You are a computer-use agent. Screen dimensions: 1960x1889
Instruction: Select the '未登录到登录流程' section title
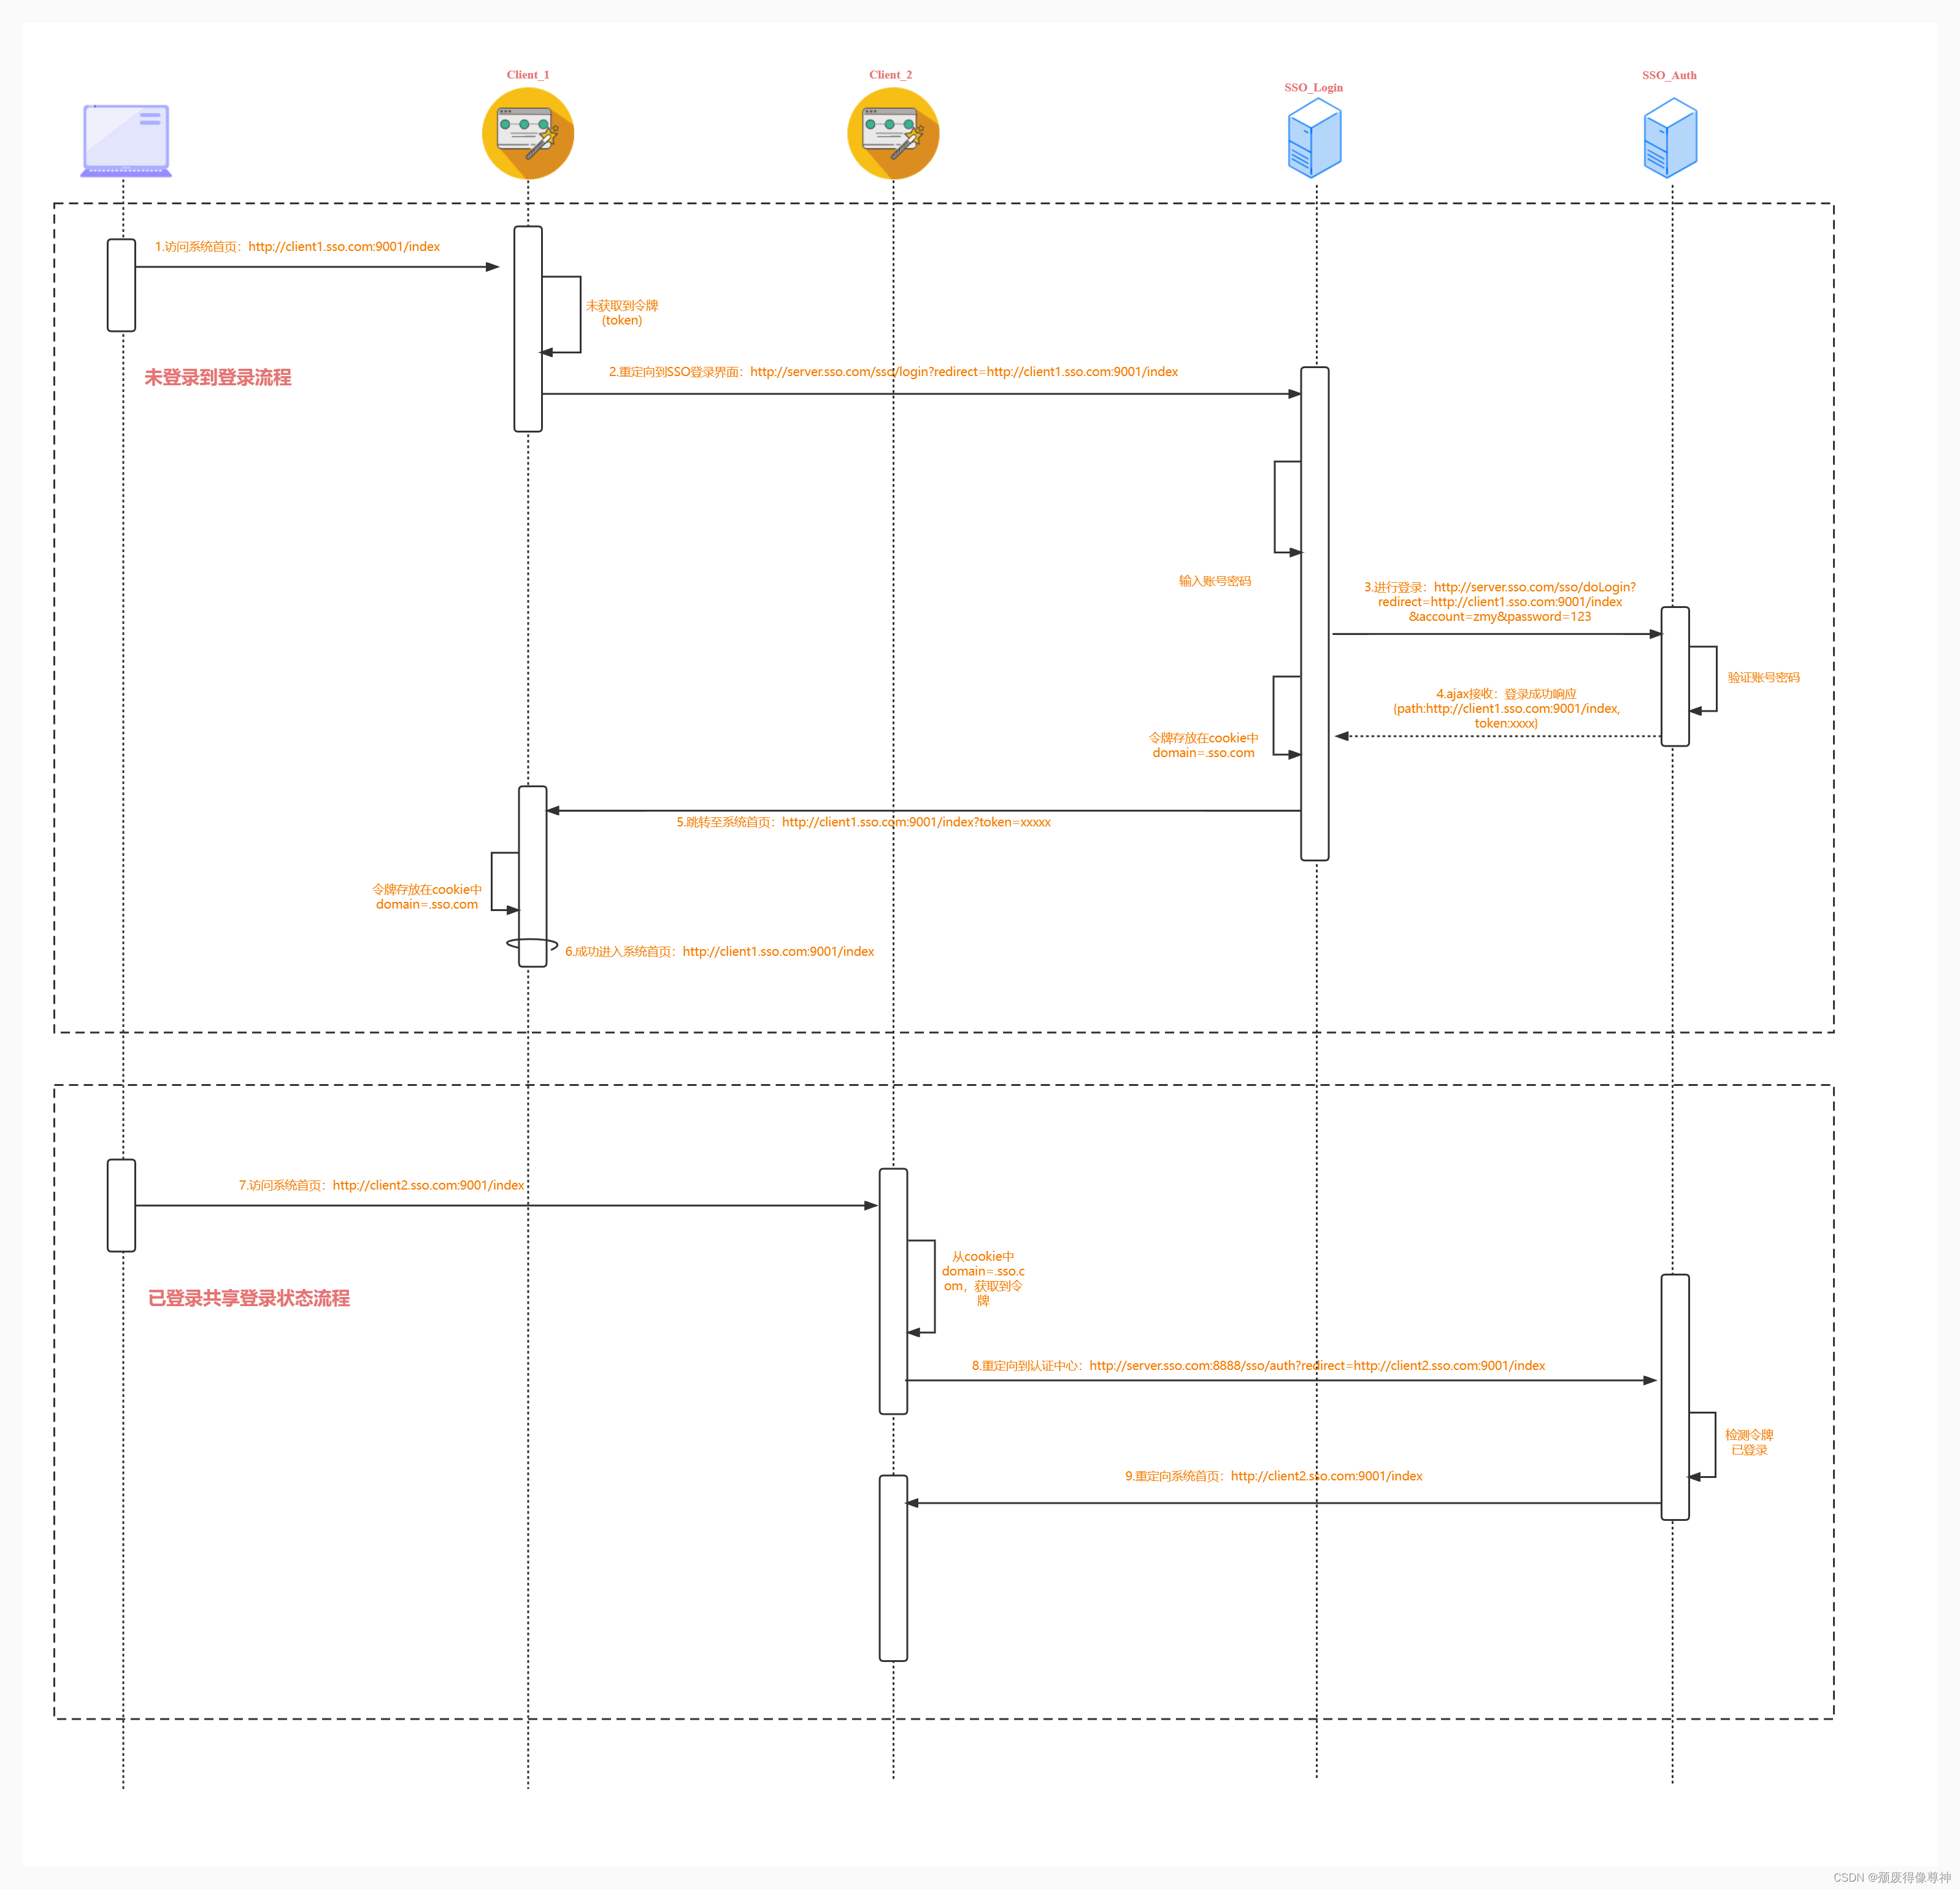(218, 377)
